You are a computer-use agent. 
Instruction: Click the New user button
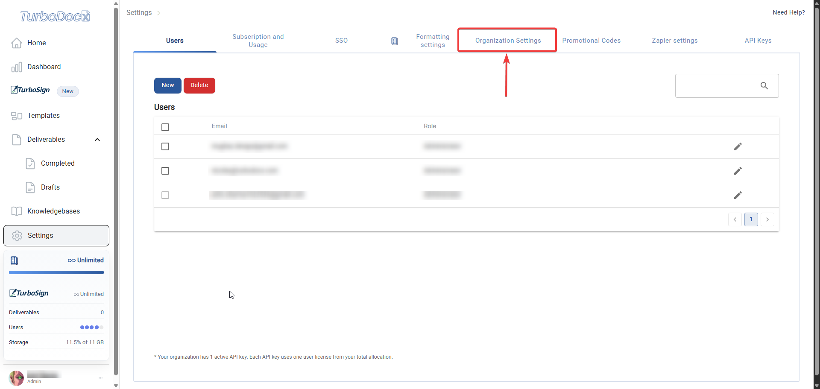tap(168, 85)
